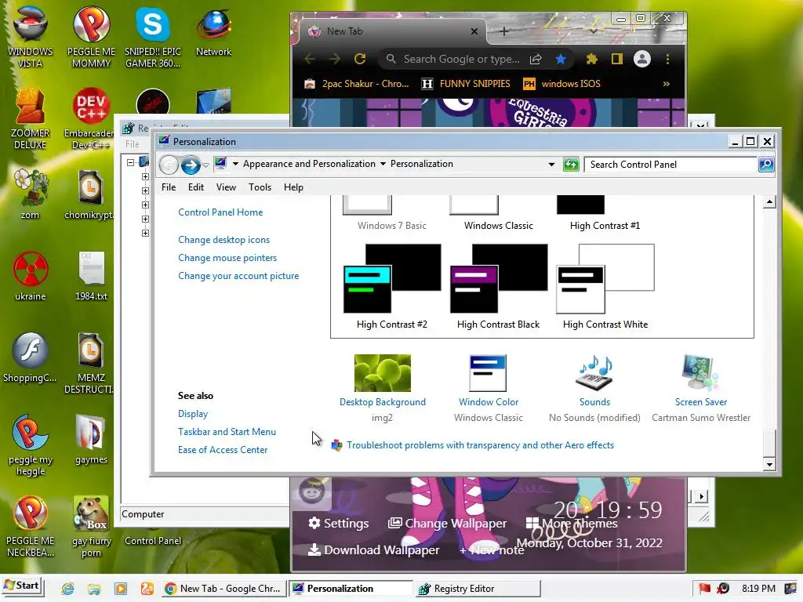Open Control Panel Home link
The height and width of the screenshot is (602, 803).
pyautogui.click(x=220, y=212)
